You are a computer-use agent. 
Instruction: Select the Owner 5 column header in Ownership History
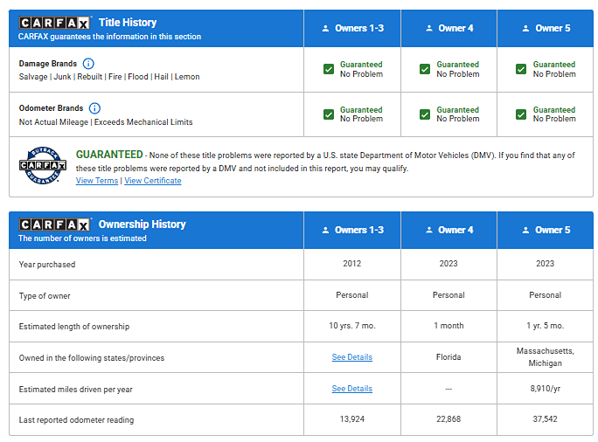tap(546, 230)
